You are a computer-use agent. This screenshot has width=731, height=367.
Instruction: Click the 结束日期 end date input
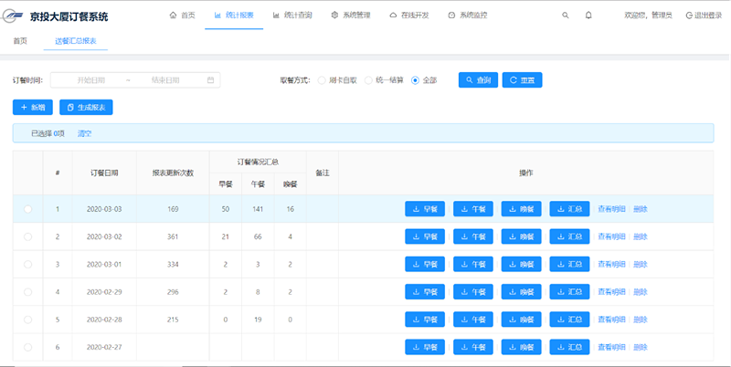coord(165,80)
